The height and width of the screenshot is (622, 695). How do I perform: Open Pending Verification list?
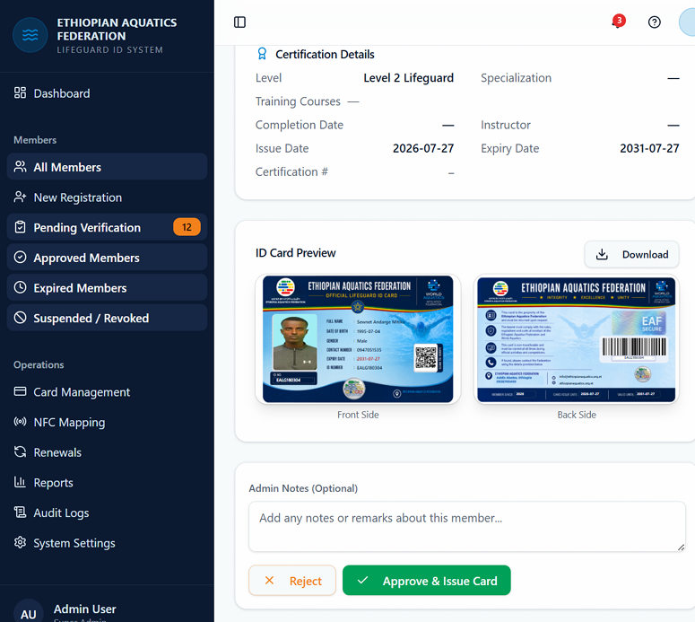[107, 227]
